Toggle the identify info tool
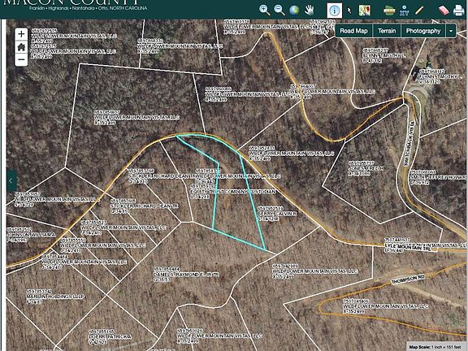Screen dimensions: 468x351 click(x=335, y=10)
